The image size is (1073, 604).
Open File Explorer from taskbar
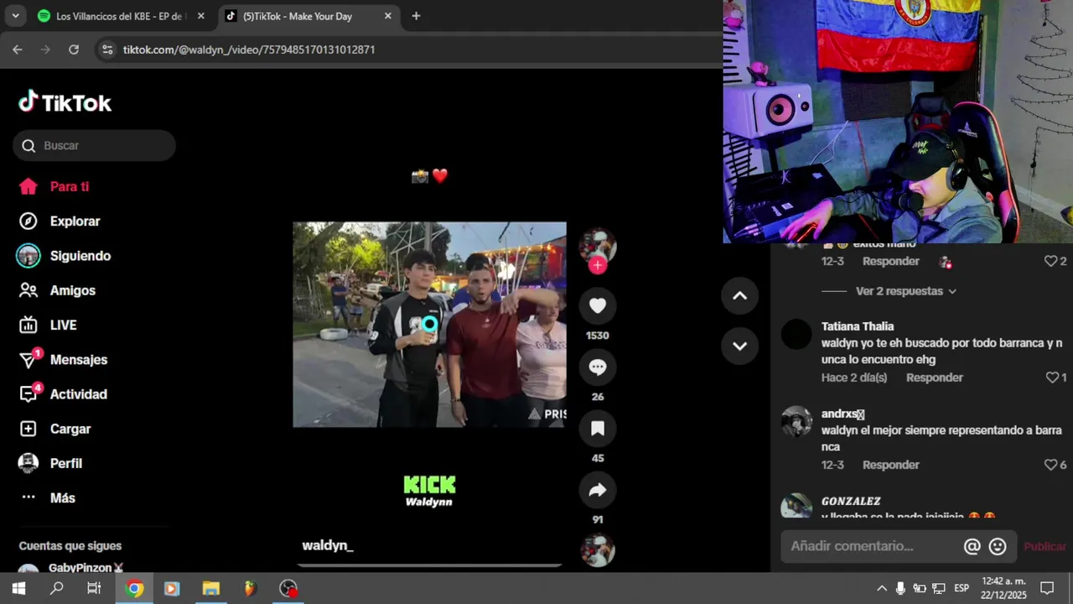point(210,588)
